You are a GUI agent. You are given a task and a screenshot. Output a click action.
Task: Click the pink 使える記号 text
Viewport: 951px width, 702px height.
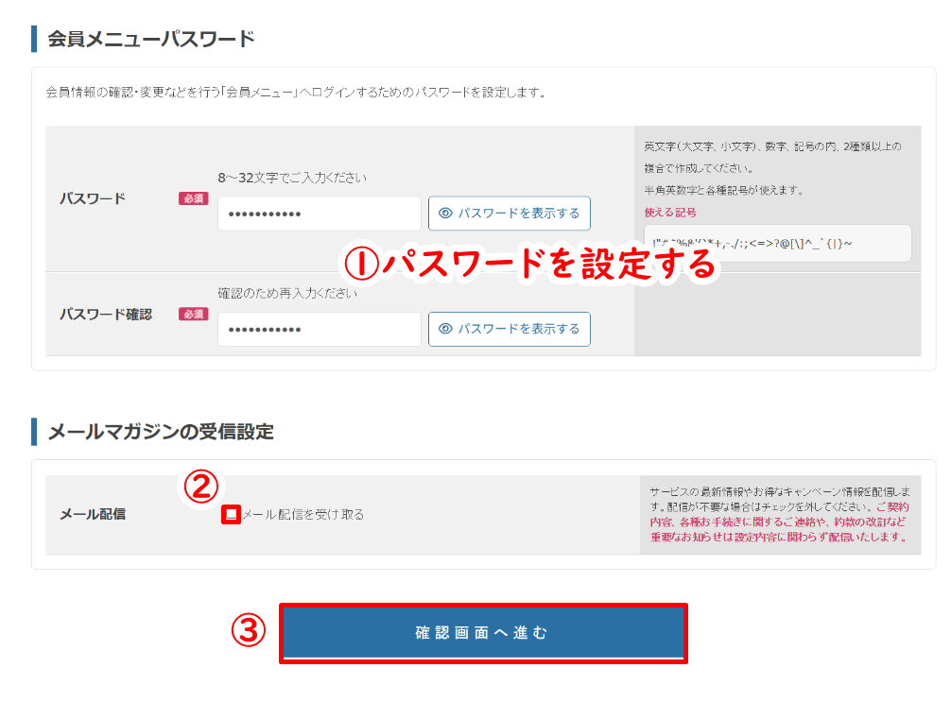click(669, 213)
